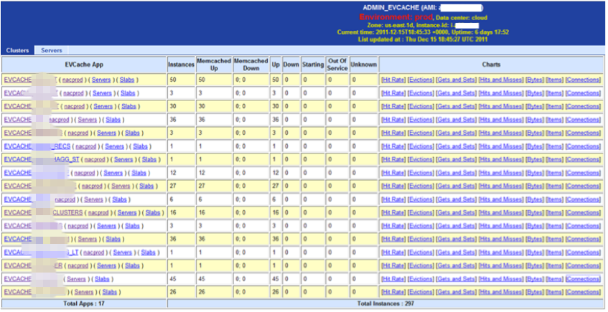Click the Total Instances : 297 footer
The width and height of the screenshot is (608, 312).
tap(385, 303)
